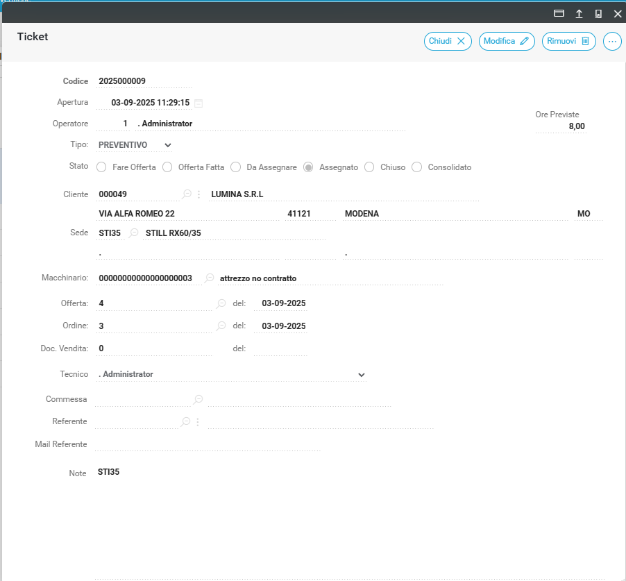Click the Sede search magnifier icon
The height and width of the screenshot is (581, 626).
point(134,233)
